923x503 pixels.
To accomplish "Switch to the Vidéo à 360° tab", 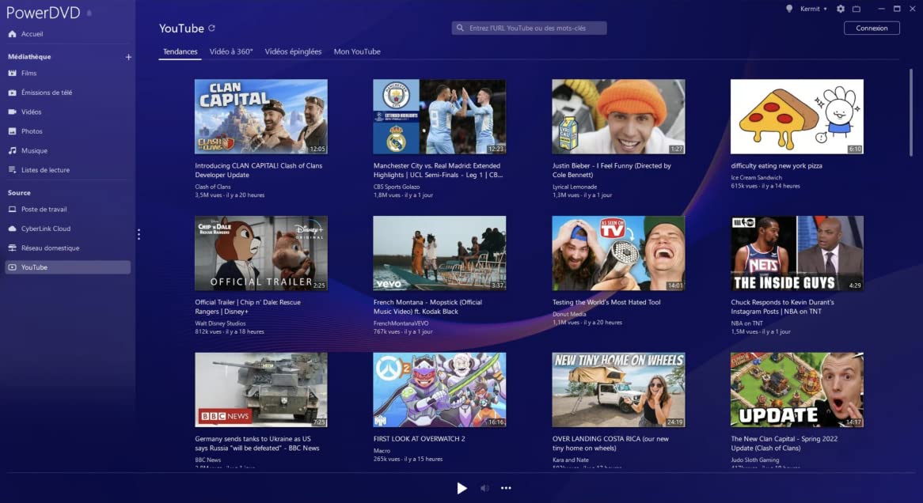I will click(231, 51).
